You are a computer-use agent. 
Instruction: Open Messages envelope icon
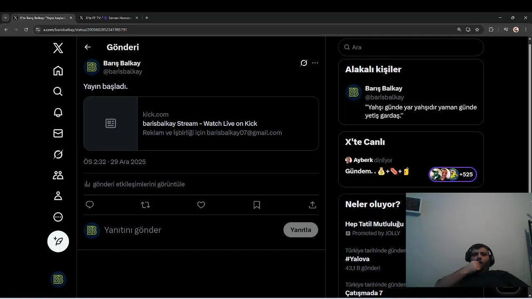(x=58, y=133)
